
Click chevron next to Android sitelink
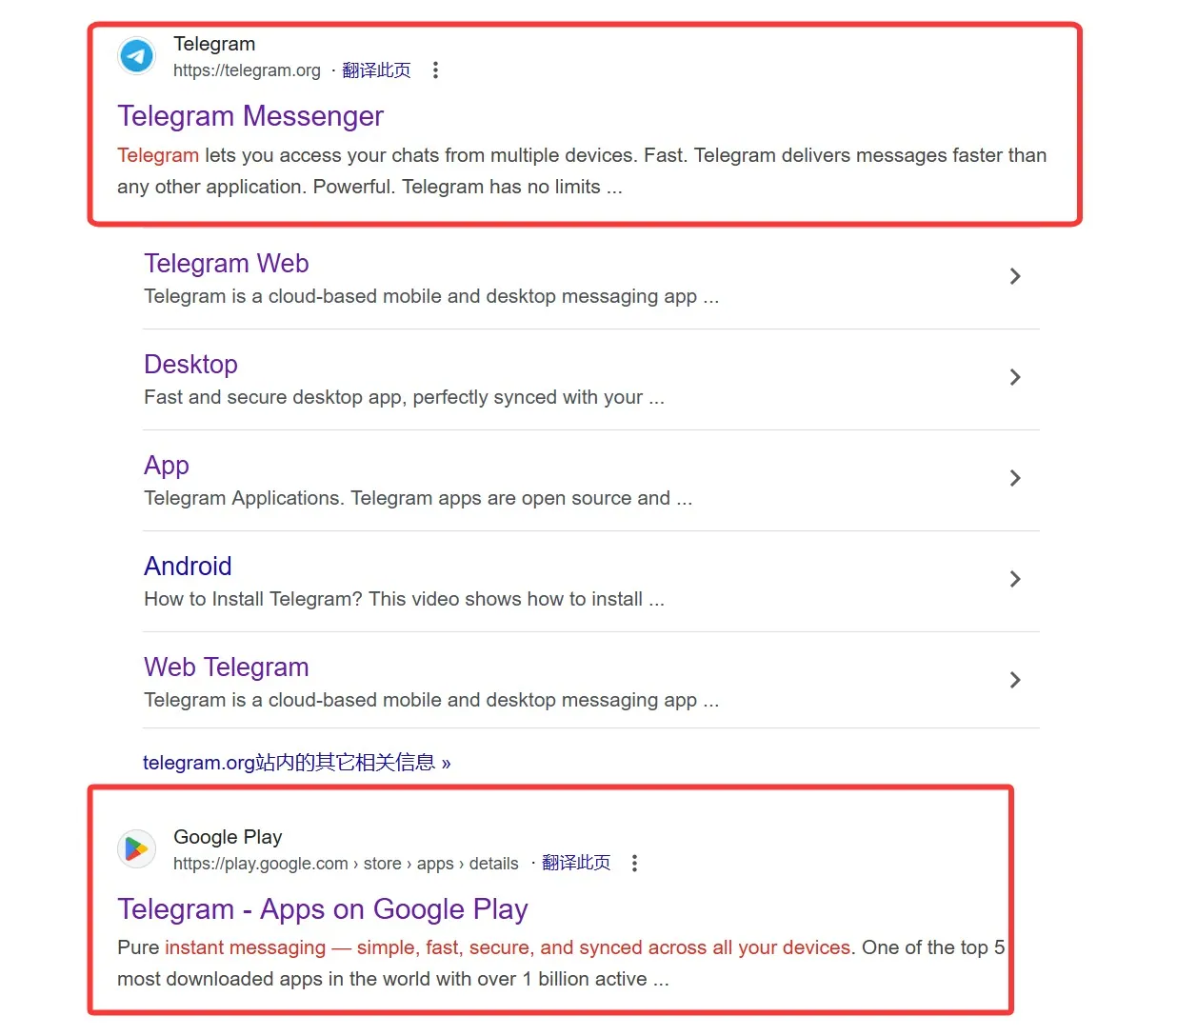pyautogui.click(x=1014, y=579)
